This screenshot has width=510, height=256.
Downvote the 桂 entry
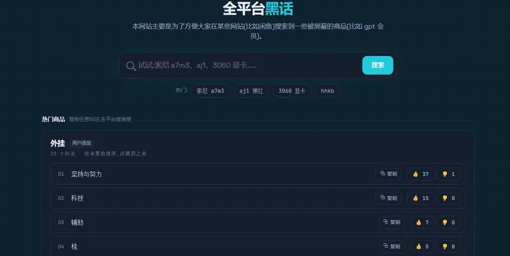coord(448,246)
